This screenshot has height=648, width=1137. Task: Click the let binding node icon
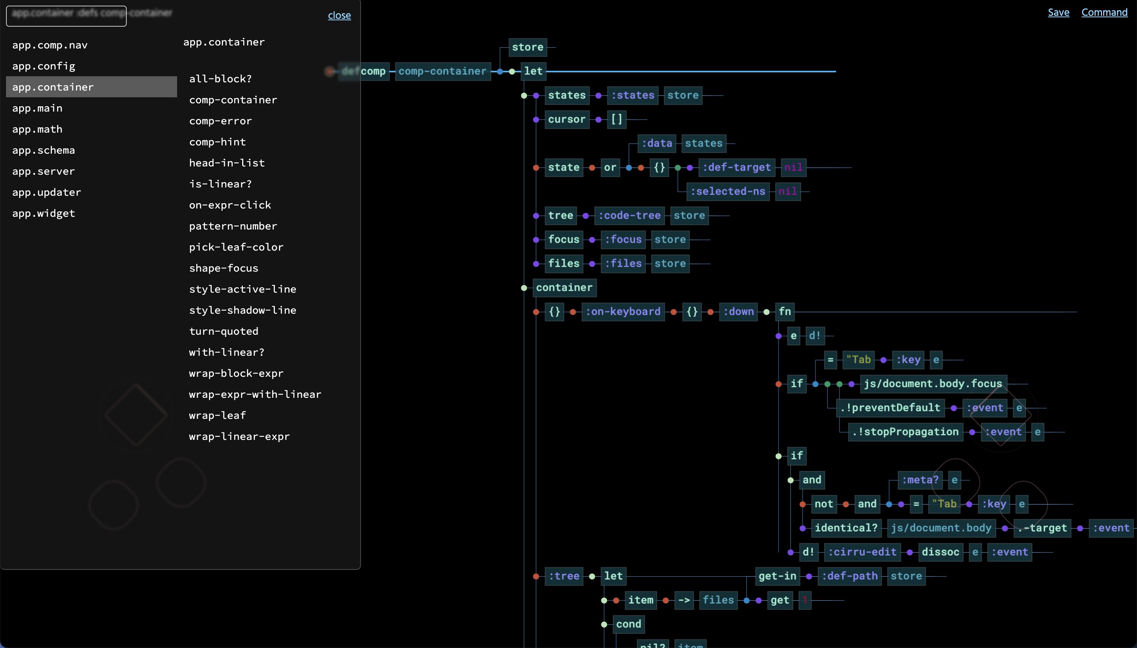pyautogui.click(x=512, y=71)
